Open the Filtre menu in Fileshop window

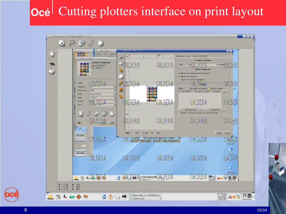click(106, 54)
